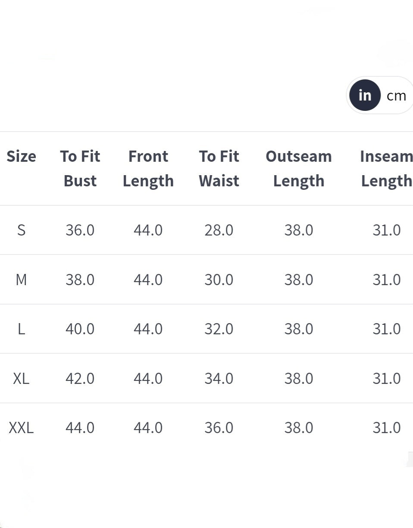This screenshot has height=528, width=413.
Task: Click the Inseam Length column header
Action: coord(386,168)
